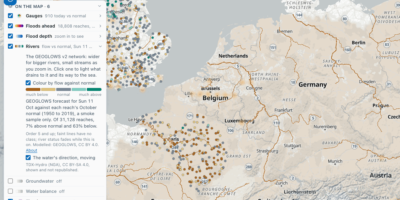The image size is (400, 200).
Task: Toggle Colour by flow against normal checkbox
Action: coord(28,83)
